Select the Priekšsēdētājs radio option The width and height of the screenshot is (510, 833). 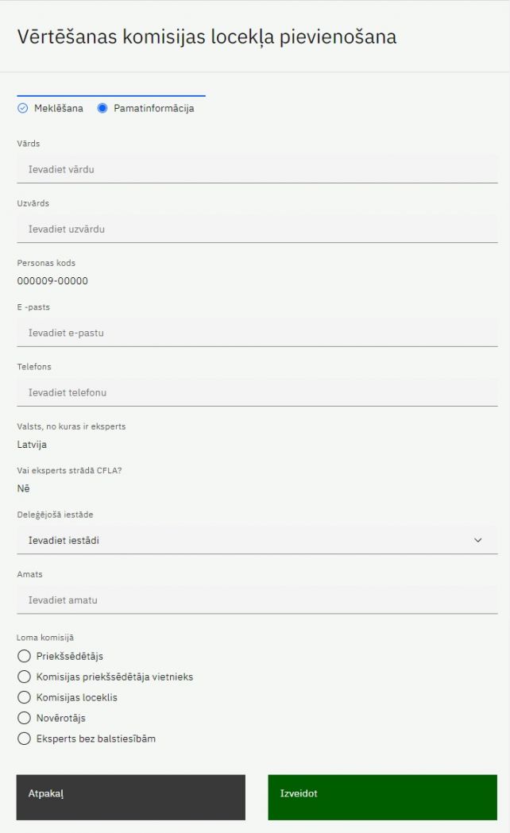click(x=24, y=657)
